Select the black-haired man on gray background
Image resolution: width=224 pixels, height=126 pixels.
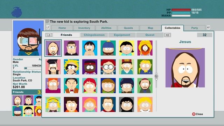[127, 104]
